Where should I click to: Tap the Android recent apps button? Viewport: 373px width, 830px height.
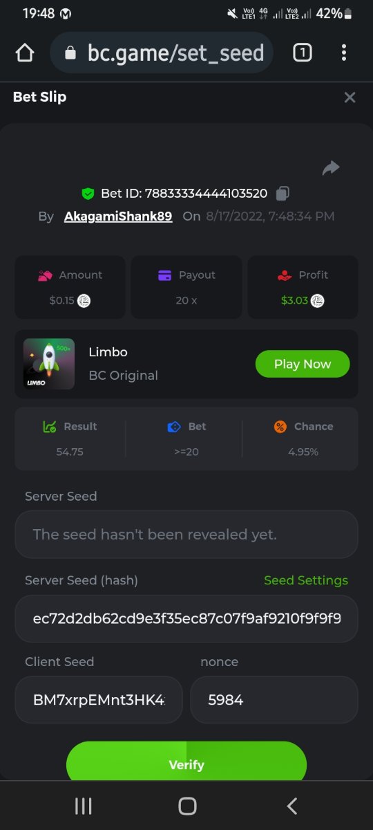[x=83, y=806]
